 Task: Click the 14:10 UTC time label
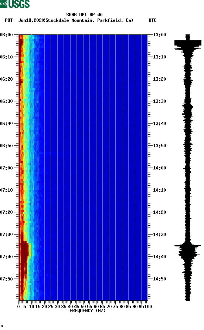160,190
